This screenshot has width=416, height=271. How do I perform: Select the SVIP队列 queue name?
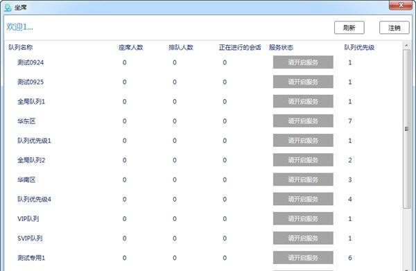point(30,238)
